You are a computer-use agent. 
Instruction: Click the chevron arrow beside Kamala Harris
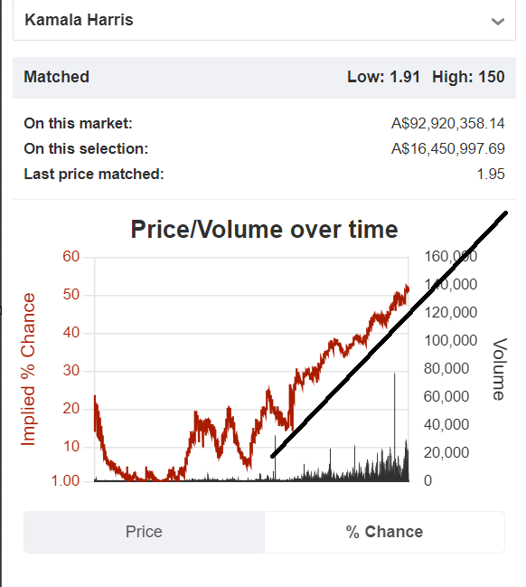tap(498, 22)
